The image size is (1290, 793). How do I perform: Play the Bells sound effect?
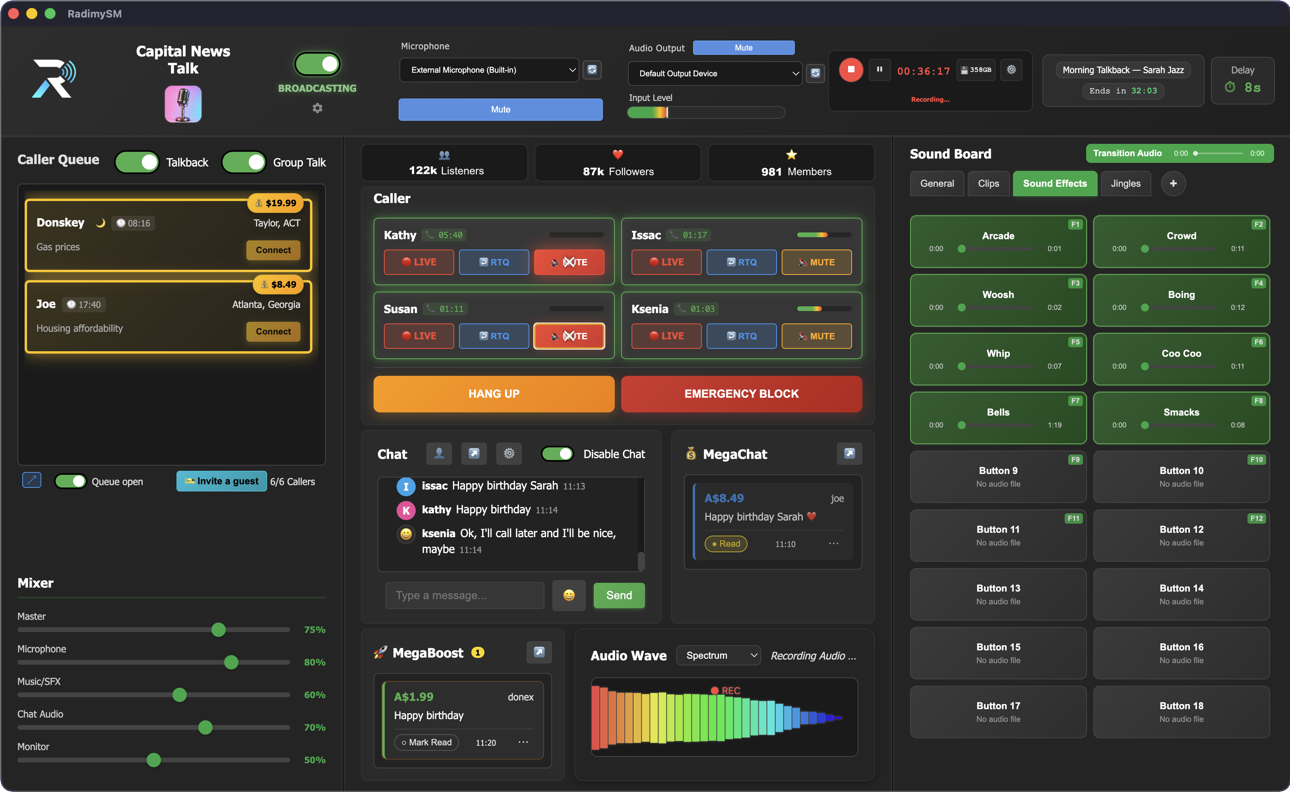point(998,418)
